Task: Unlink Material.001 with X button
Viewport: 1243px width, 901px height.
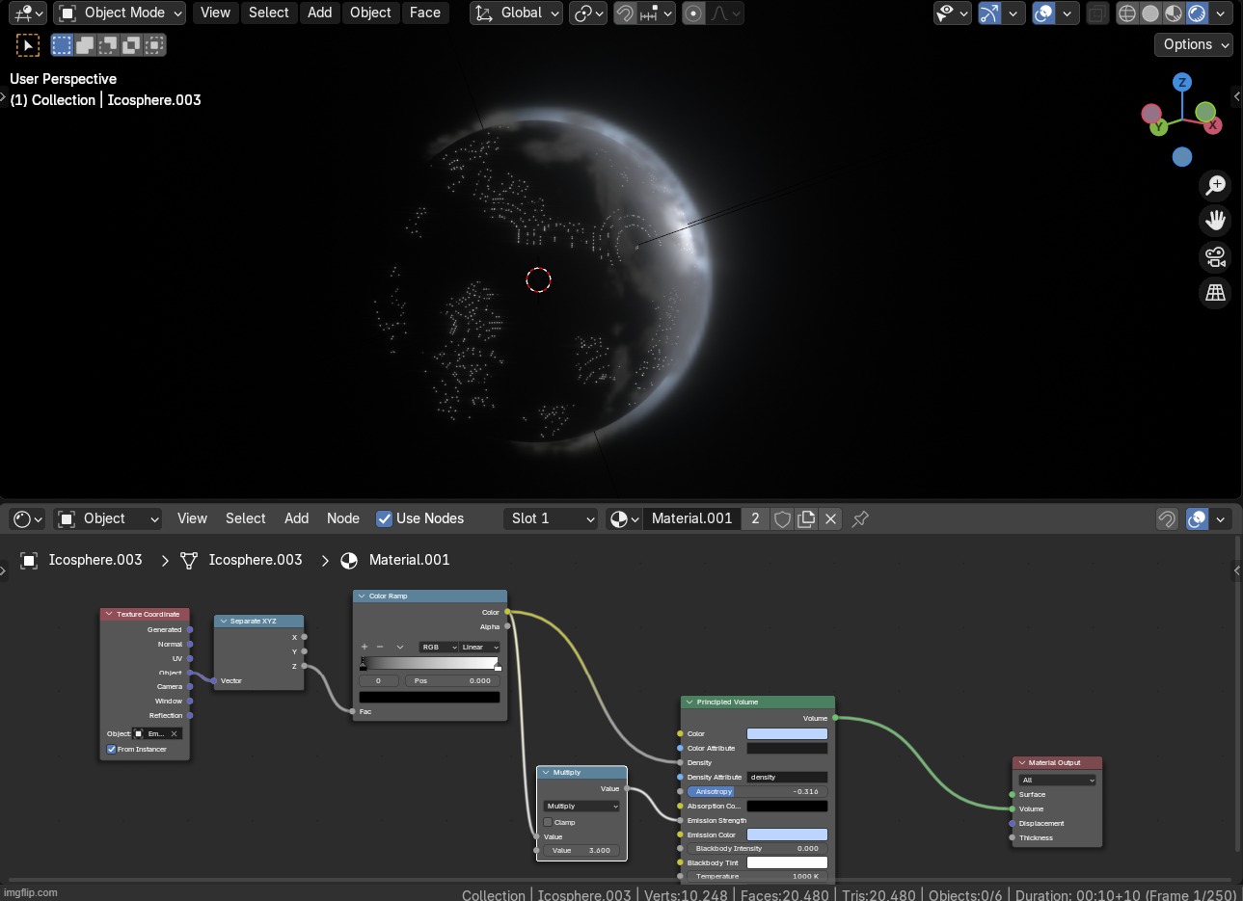Action: point(830,519)
